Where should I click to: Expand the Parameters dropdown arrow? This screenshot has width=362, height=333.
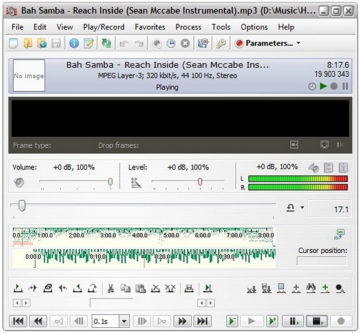pyautogui.click(x=299, y=43)
